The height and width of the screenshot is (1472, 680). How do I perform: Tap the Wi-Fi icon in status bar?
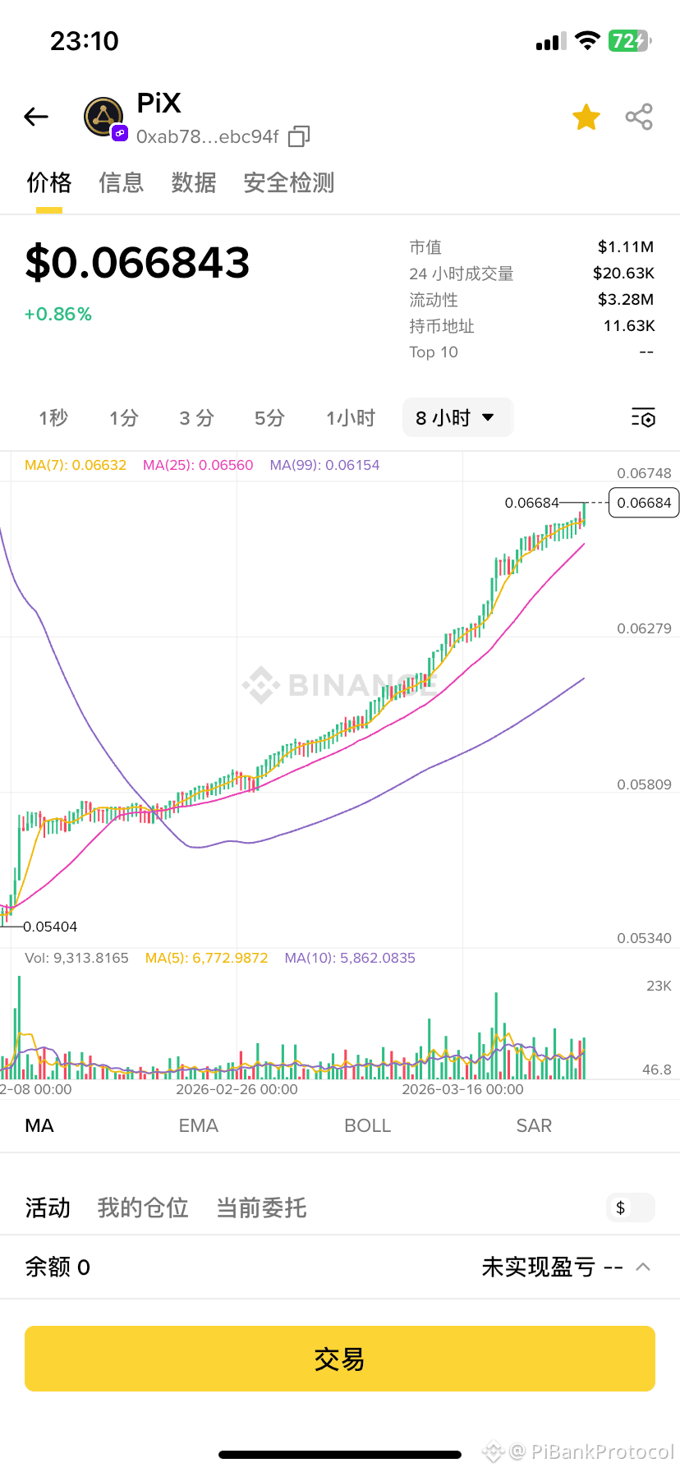(587, 40)
